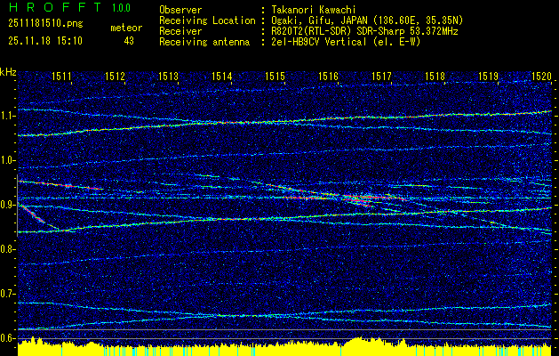
Task: Click the 1515 time marker
Action: click(276, 77)
